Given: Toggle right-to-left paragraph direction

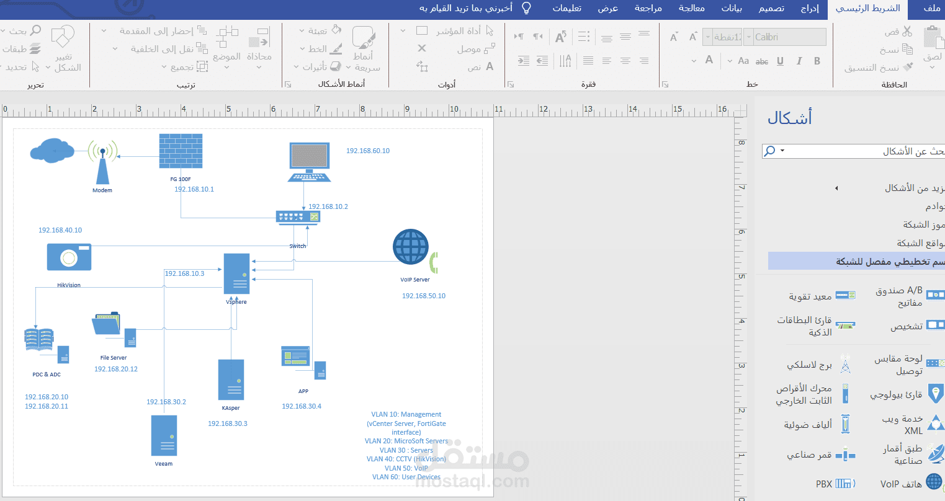Looking at the screenshot, I should 537,37.
